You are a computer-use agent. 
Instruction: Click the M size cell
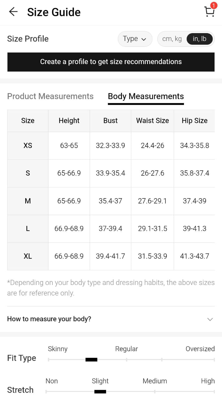[x=28, y=201]
